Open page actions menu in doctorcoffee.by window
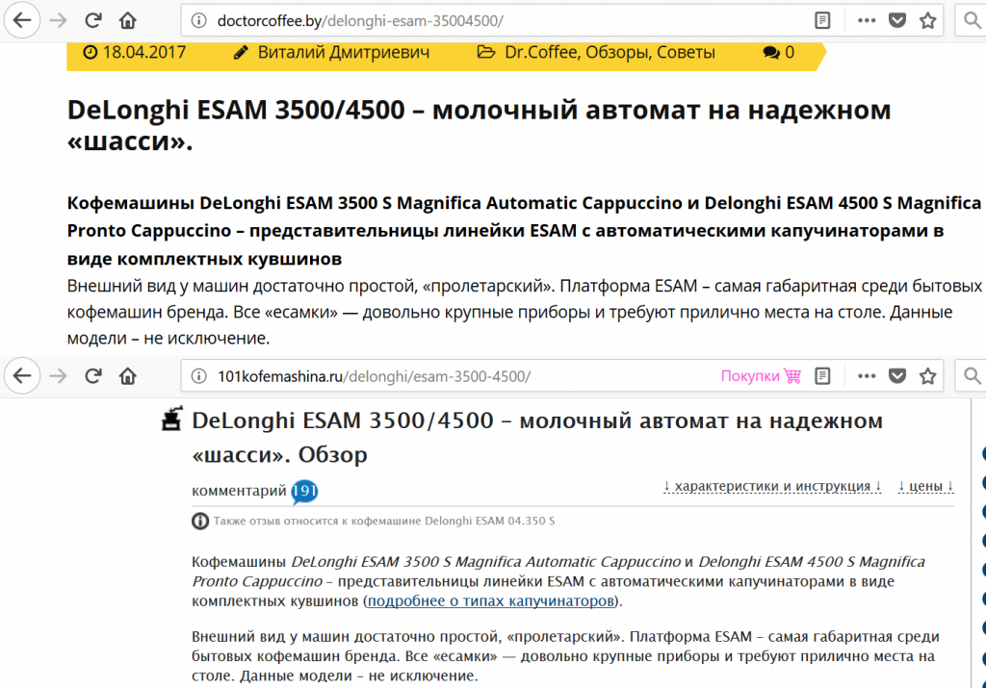This screenshot has height=688, width=986. pyautogui.click(x=867, y=21)
